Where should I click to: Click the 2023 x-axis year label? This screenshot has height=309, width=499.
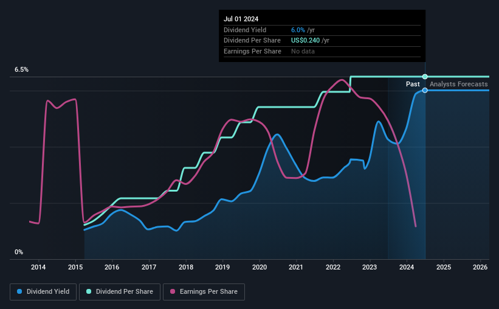(370, 267)
